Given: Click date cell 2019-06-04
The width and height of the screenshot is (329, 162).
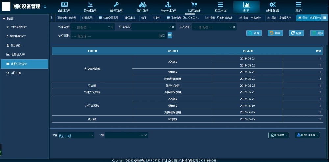Looking at the screenshot, I should 248,106.
